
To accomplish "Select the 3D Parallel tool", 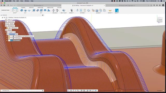I will click(41, 10).
